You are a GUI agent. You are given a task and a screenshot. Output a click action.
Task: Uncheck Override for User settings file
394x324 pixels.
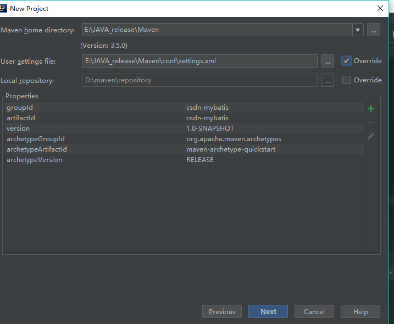point(346,61)
